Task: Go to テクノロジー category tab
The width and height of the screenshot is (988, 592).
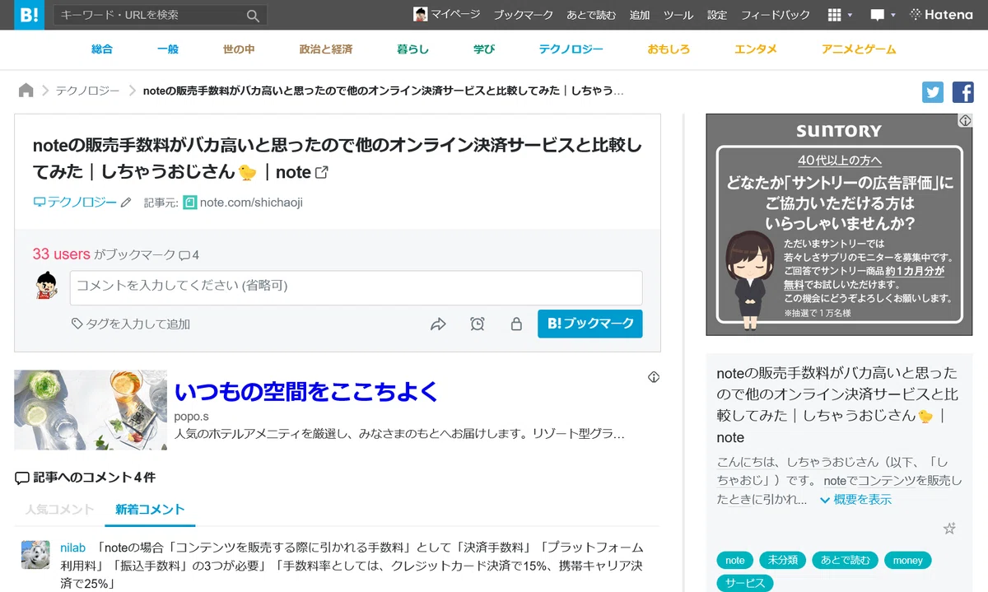Action: (x=571, y=49)
